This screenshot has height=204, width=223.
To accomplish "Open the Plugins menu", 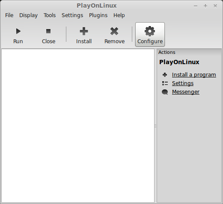I will click(98, 15).
